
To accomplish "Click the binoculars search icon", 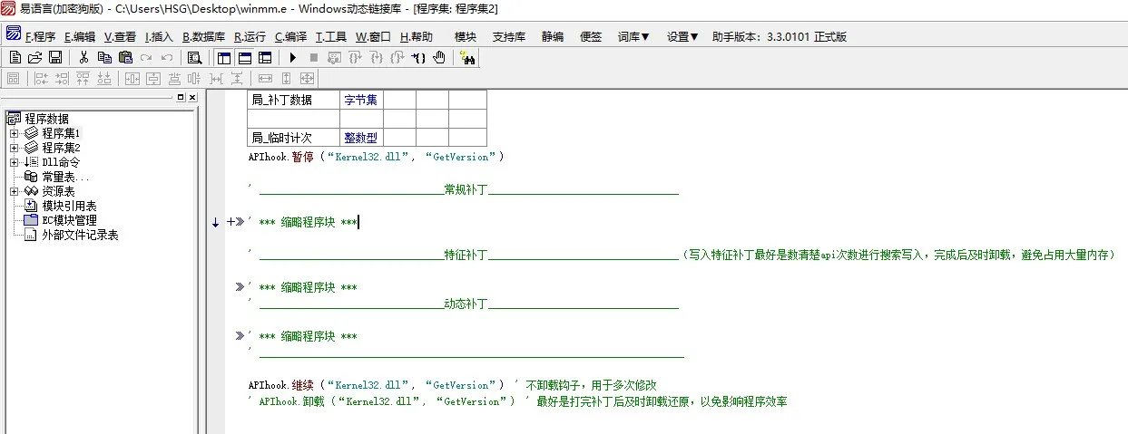I will pyautogui.click(x=469, y=58).
